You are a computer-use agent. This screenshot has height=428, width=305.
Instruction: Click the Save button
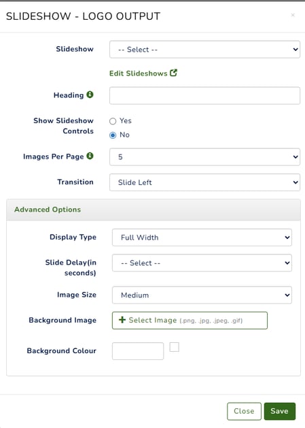(x=280, y=411)
